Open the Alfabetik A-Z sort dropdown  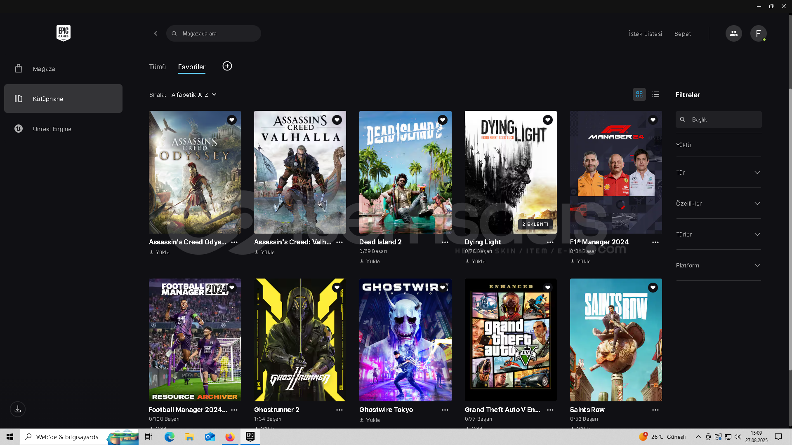coord(194,95)
